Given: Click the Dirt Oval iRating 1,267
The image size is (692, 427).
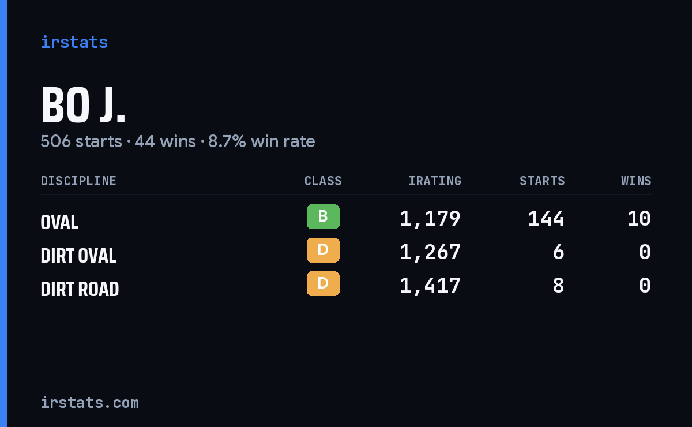Looking at the screenshot, I should tap(430, 252).
